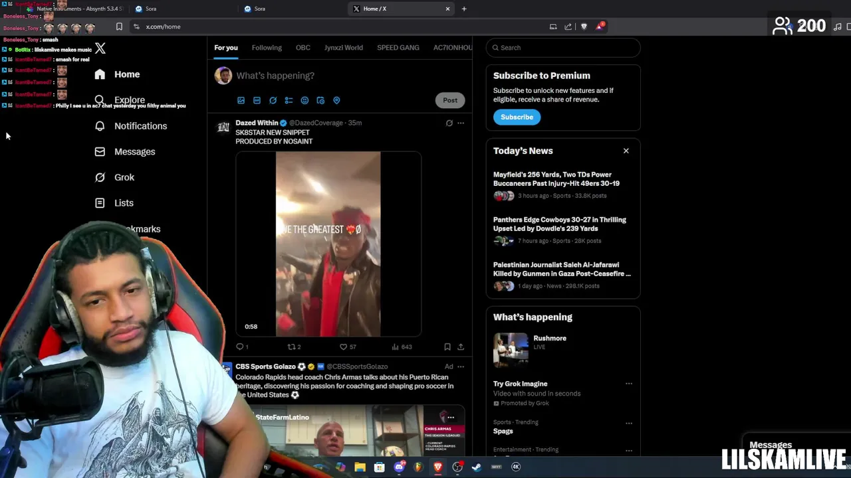Image resolution: width=851 pixels, height=478 pixels.
Task: Play the SK8STAR snippet video
Action: tap(328, 244)
